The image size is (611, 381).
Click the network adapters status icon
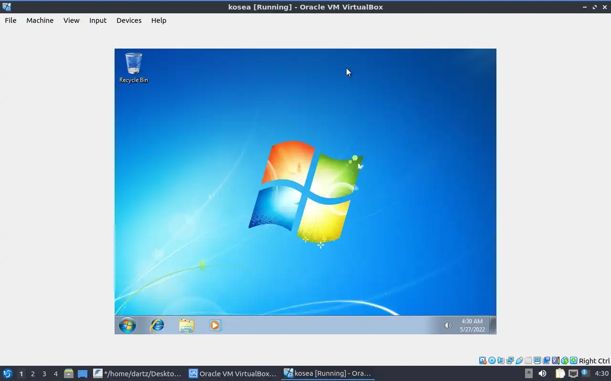(510, 361)
